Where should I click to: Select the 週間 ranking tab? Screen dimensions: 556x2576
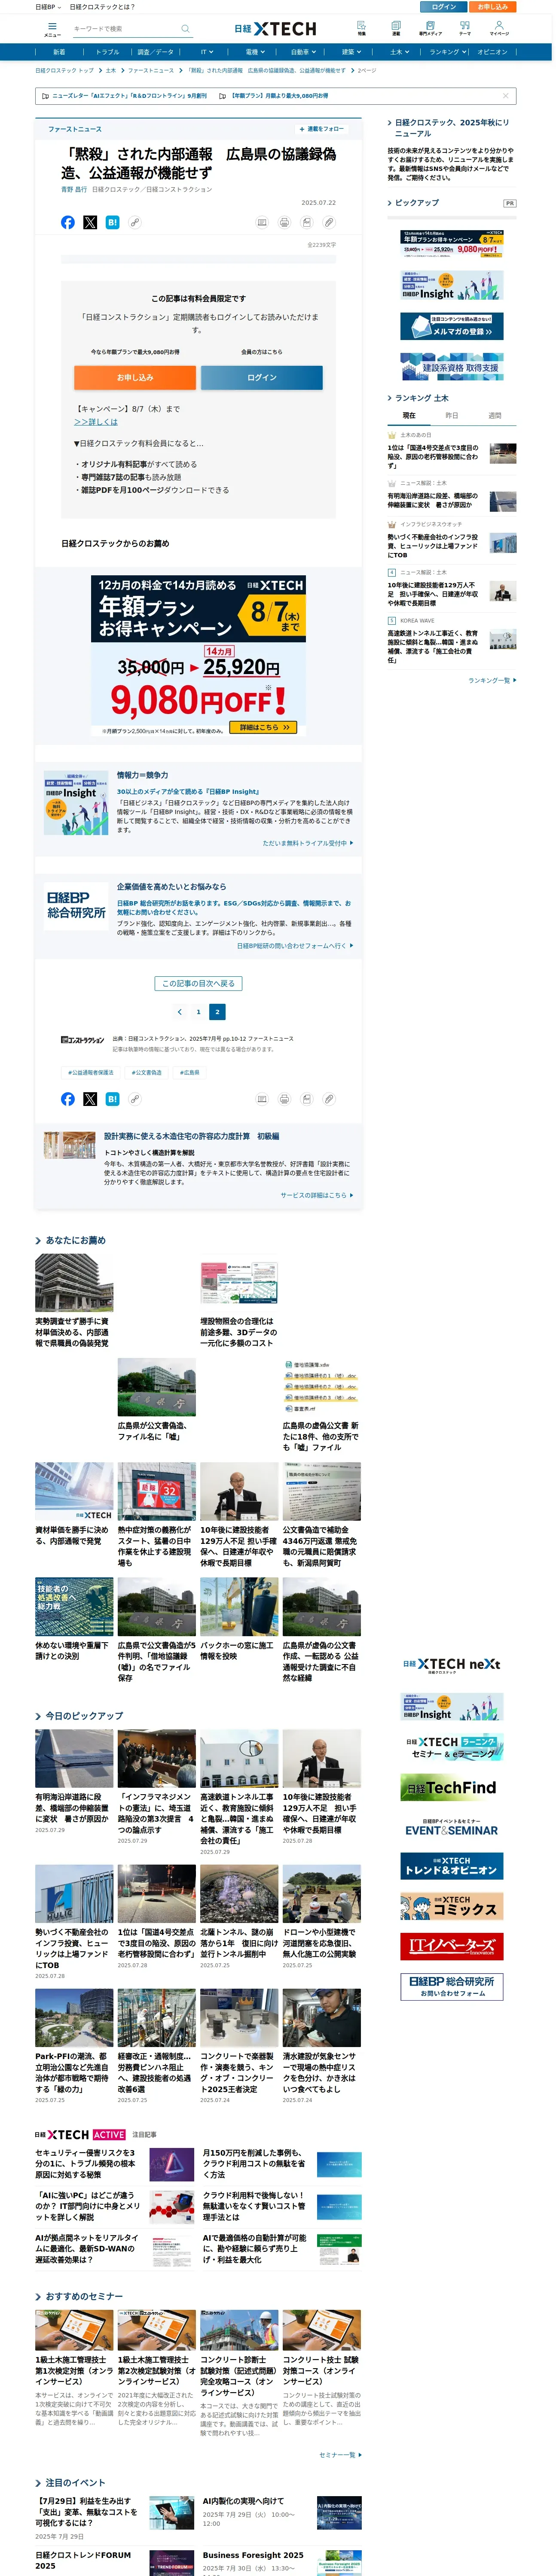(x=495, y=415)
